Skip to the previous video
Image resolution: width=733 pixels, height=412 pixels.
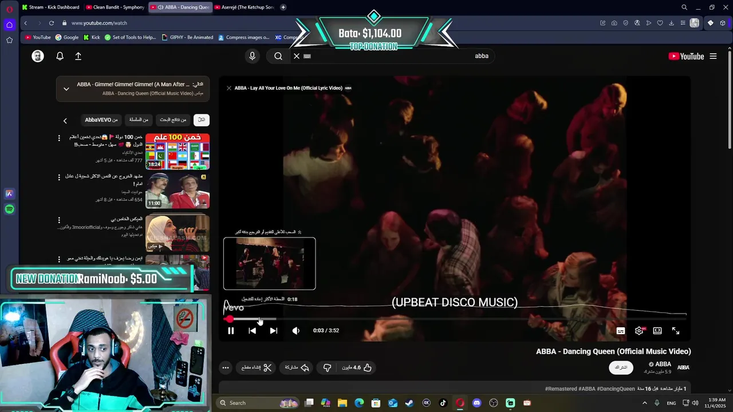tap(253, 331)
